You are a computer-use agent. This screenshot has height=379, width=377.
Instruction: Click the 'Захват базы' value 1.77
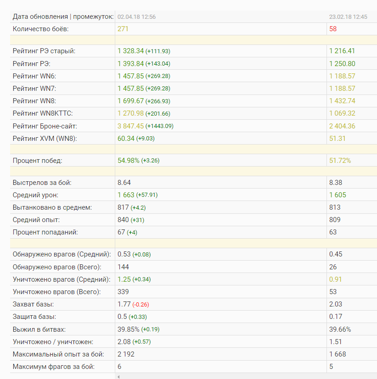124,304
